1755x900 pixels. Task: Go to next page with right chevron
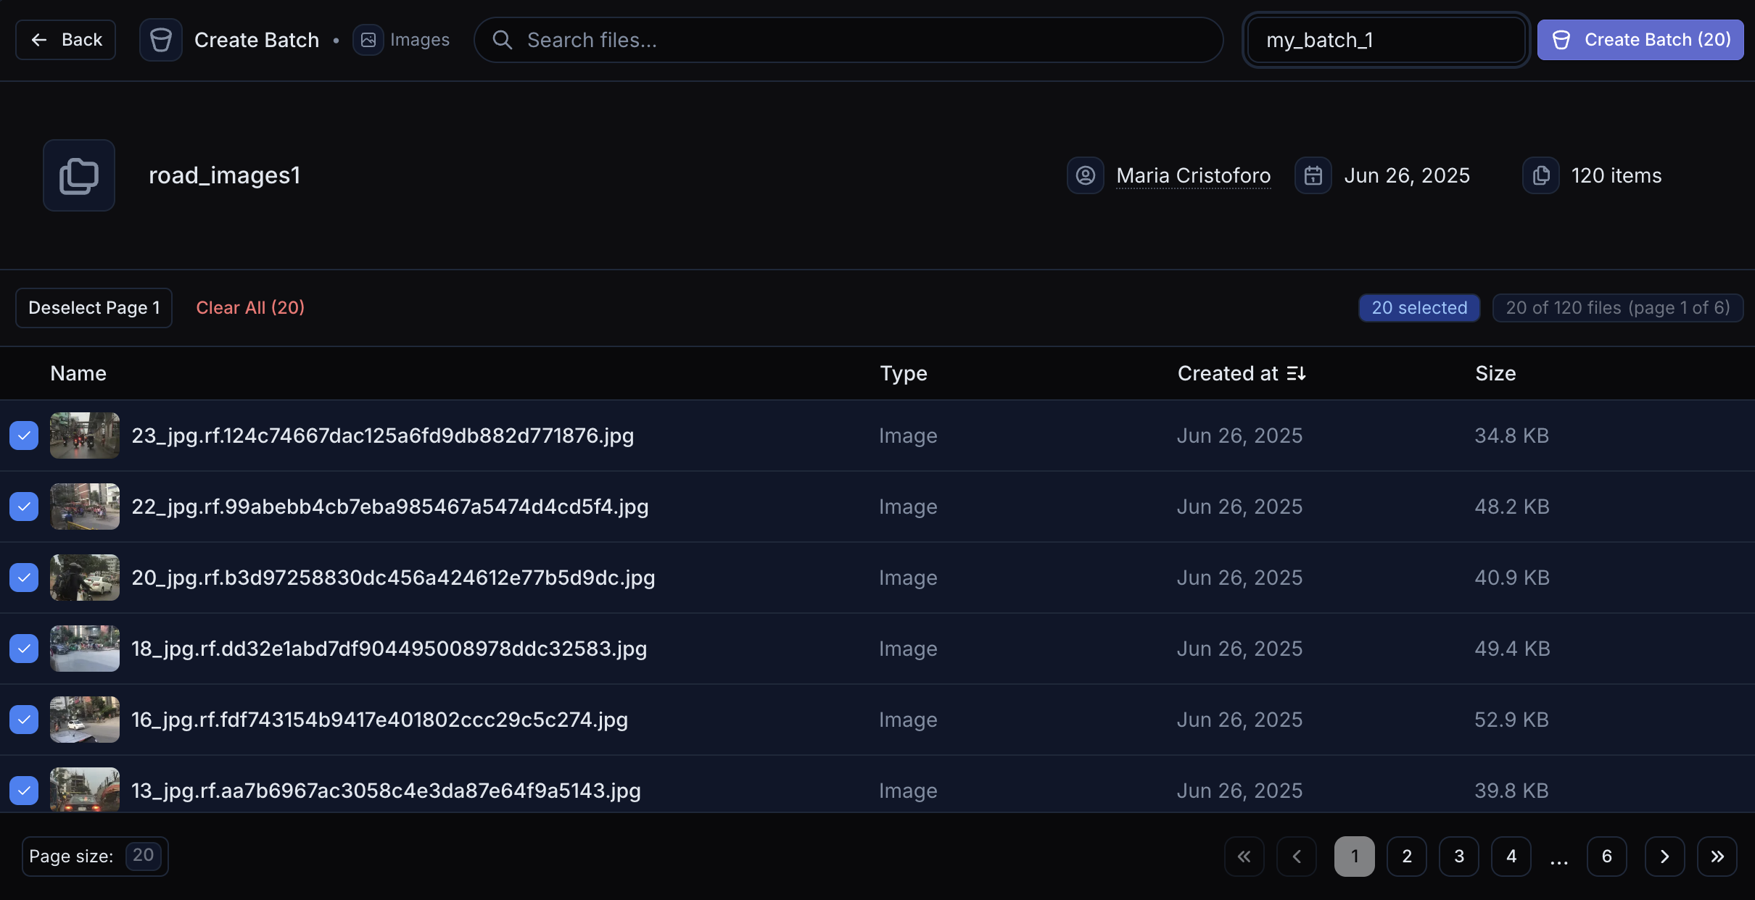click(1664, 857)
